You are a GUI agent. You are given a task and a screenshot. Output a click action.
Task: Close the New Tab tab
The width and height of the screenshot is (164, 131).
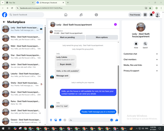[x=33, y=3]
